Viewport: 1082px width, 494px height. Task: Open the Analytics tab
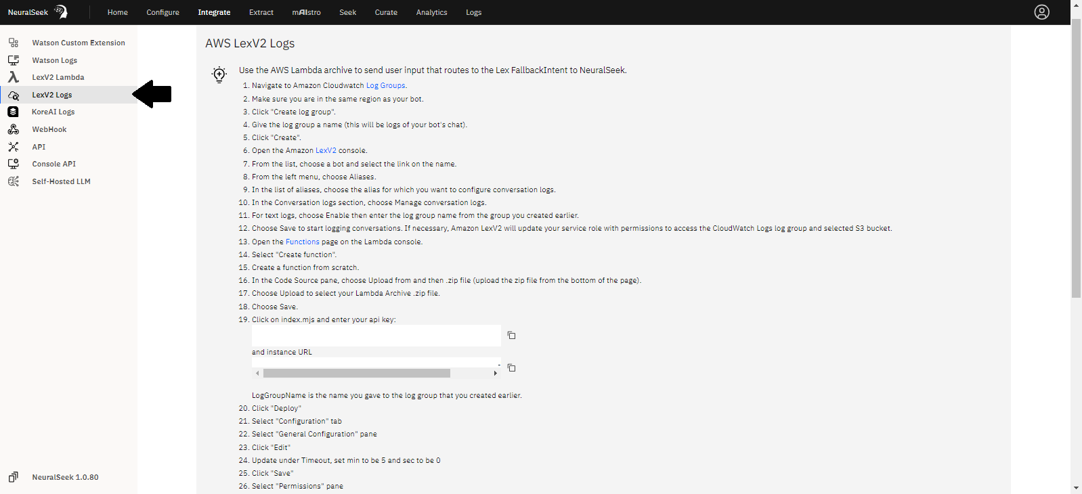point(431,12)
